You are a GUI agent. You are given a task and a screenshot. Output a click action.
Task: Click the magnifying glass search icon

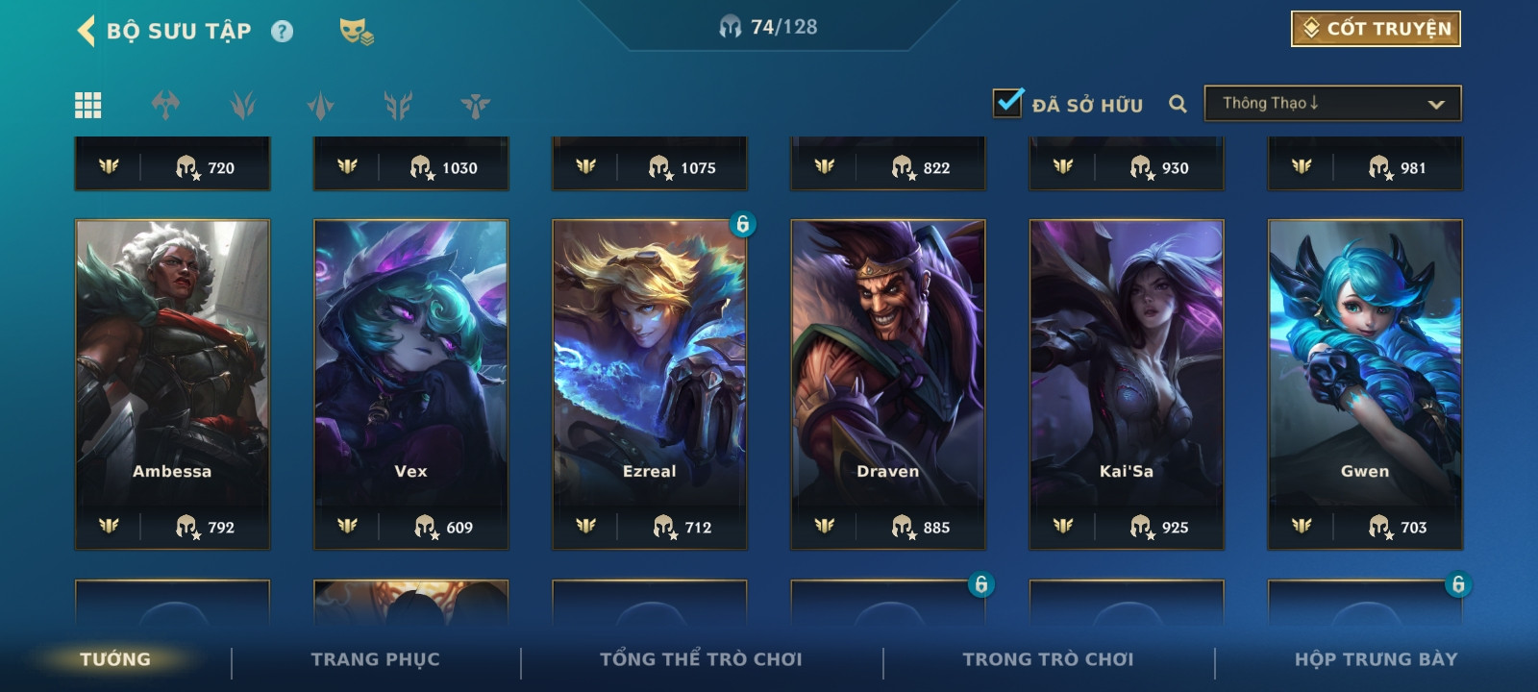pyautogui.click(x=1178, y=104)
